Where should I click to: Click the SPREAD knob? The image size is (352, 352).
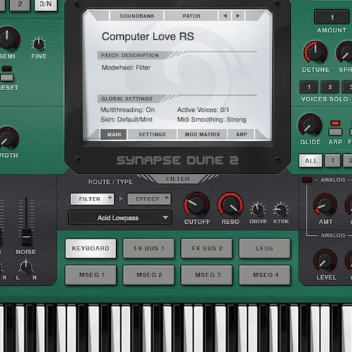click(345, 53)
